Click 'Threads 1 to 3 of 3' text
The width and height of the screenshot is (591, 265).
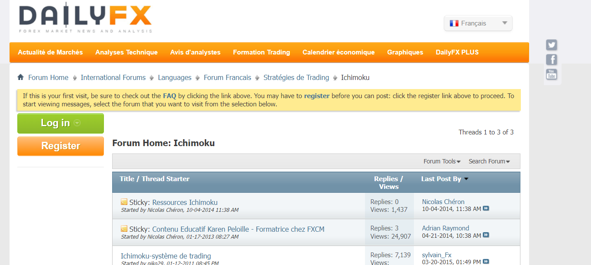486,132
